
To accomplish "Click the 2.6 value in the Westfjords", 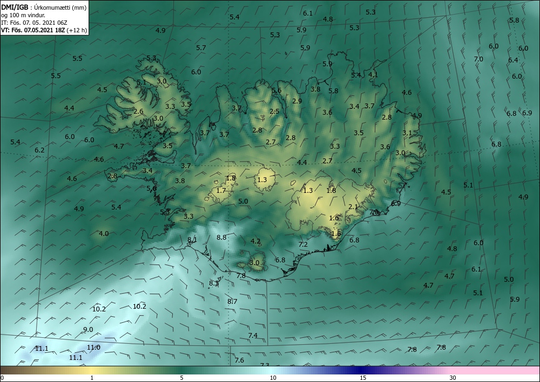I will click(138, 112).
